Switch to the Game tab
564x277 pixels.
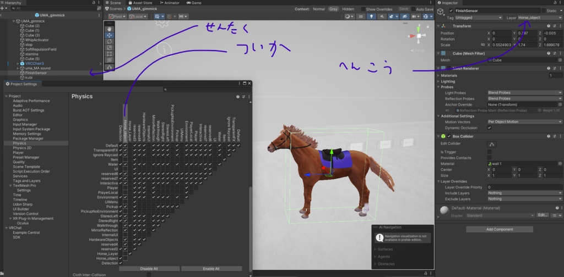click(x=194, y=3)
